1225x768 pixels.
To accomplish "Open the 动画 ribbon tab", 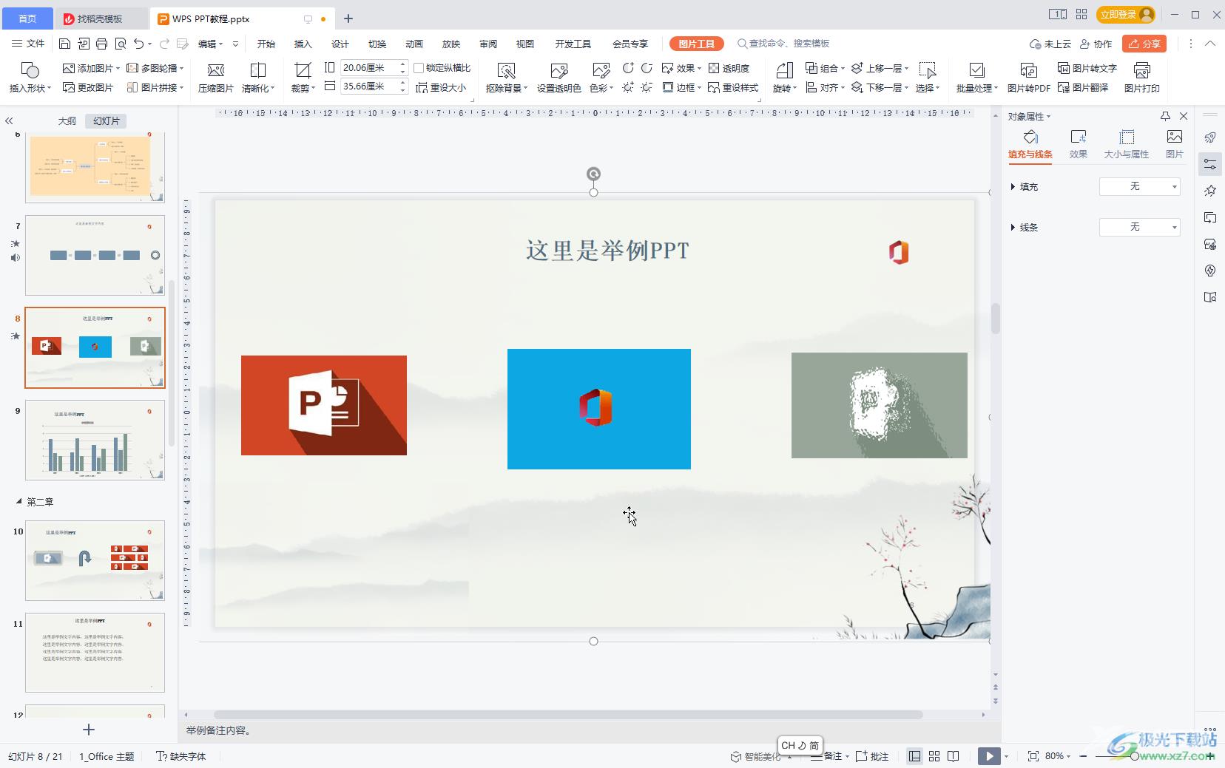I will (x=414, y=44).
